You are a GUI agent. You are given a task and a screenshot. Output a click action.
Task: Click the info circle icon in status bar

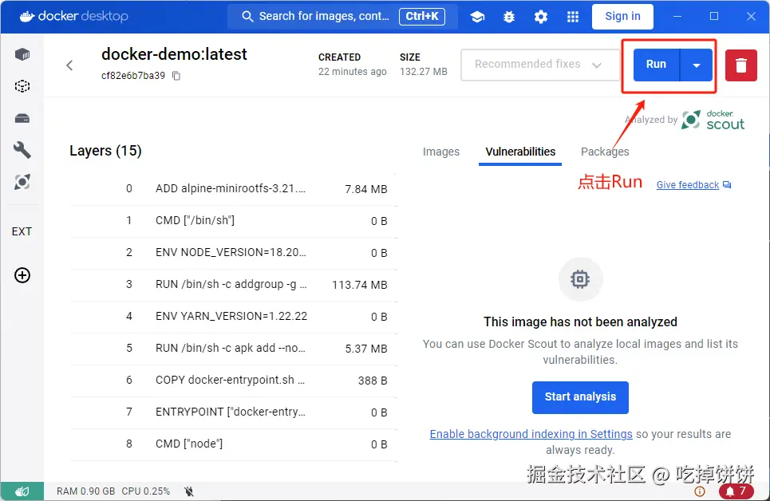tap(700, 491)
